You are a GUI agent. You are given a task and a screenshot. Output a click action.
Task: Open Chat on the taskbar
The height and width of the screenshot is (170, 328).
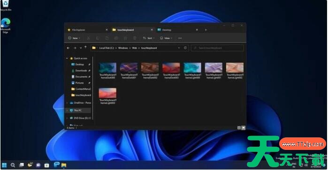pos(38,165)
